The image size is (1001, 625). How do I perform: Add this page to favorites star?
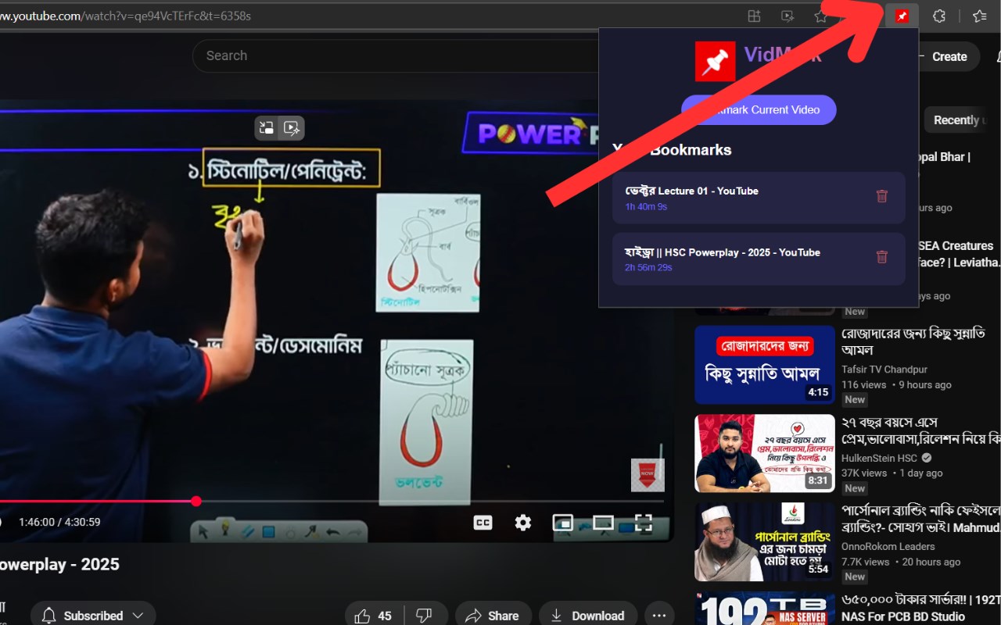(x=821, y=16)
